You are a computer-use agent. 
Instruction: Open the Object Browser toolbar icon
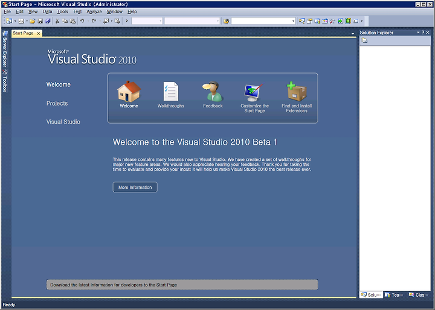(x=325, y=21)
